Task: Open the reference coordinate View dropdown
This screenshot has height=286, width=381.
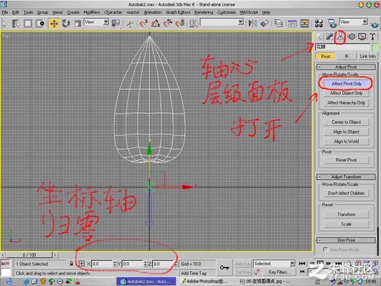Action: tap(96, 22)
